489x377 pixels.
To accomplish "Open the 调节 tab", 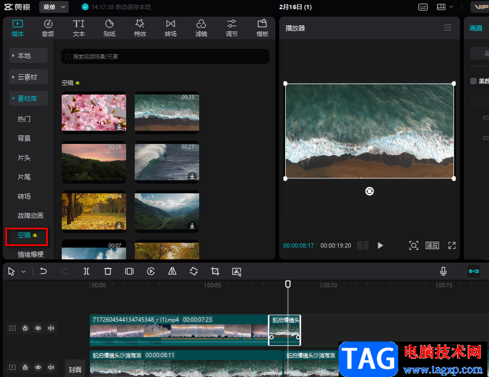I will pyautogui.click(x=232, y=28).
